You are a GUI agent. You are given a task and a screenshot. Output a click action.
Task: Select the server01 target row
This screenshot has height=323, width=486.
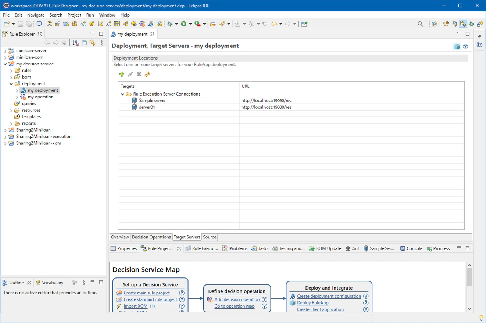click(x=291, y=107)
